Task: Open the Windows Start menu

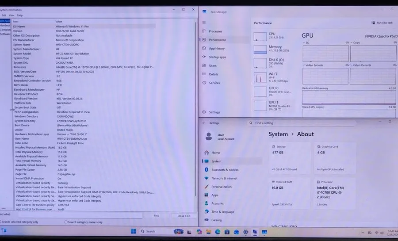Action: (x=133, y=231)
